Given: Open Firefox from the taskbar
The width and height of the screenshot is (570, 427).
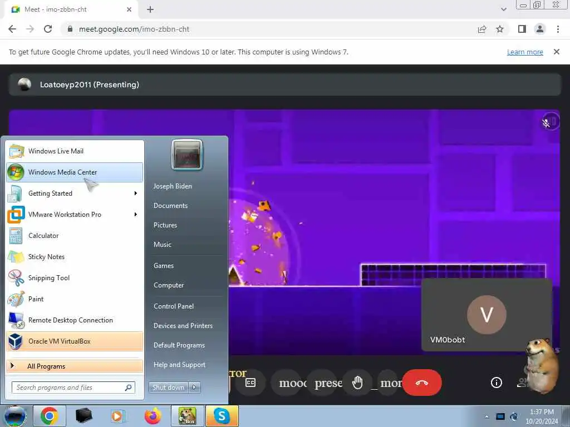Looking at the screenshot, I should pyautogui.click(x=153, y=416).
